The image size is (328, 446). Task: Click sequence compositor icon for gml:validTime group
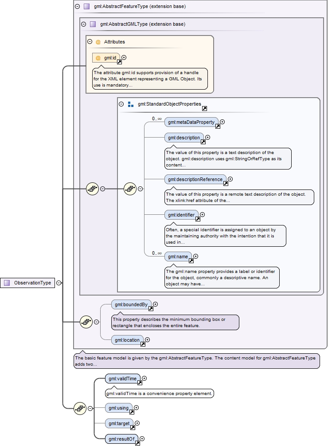pyautogui.click(x=80, y=408)
